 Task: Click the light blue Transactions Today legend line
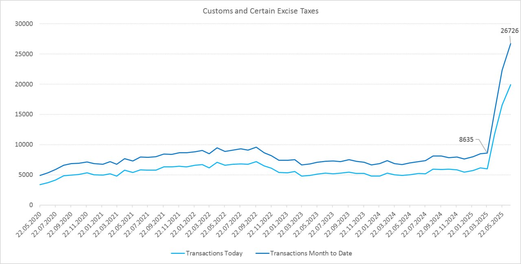tap(177, 253)
